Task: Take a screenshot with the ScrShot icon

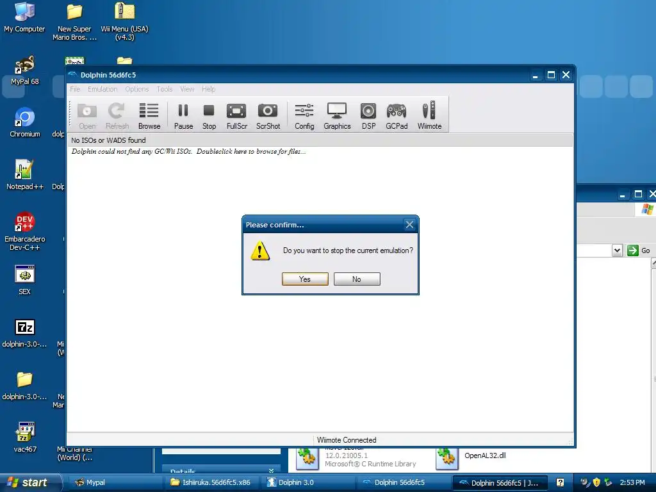Action: click(268, 116)
